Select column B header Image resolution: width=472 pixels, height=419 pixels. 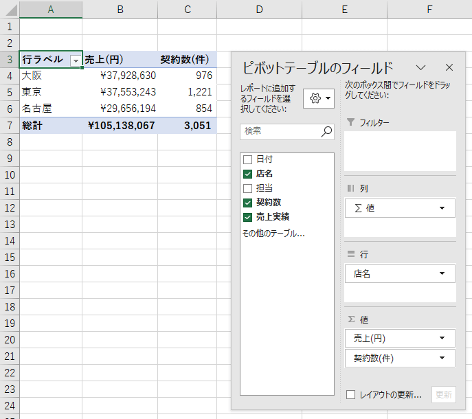[120, 9]
